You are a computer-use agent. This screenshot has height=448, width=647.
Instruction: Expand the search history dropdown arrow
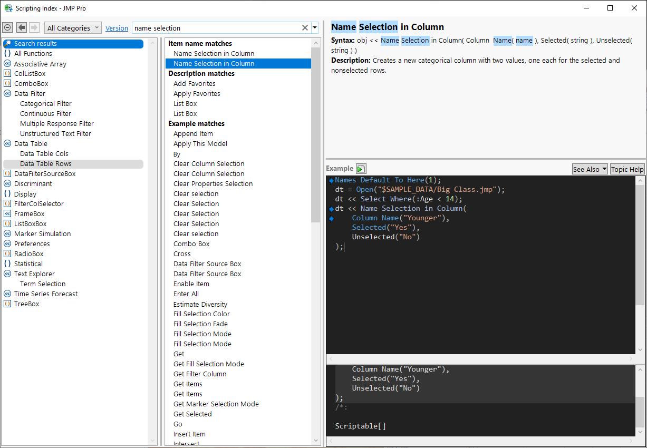click(315, 28)
